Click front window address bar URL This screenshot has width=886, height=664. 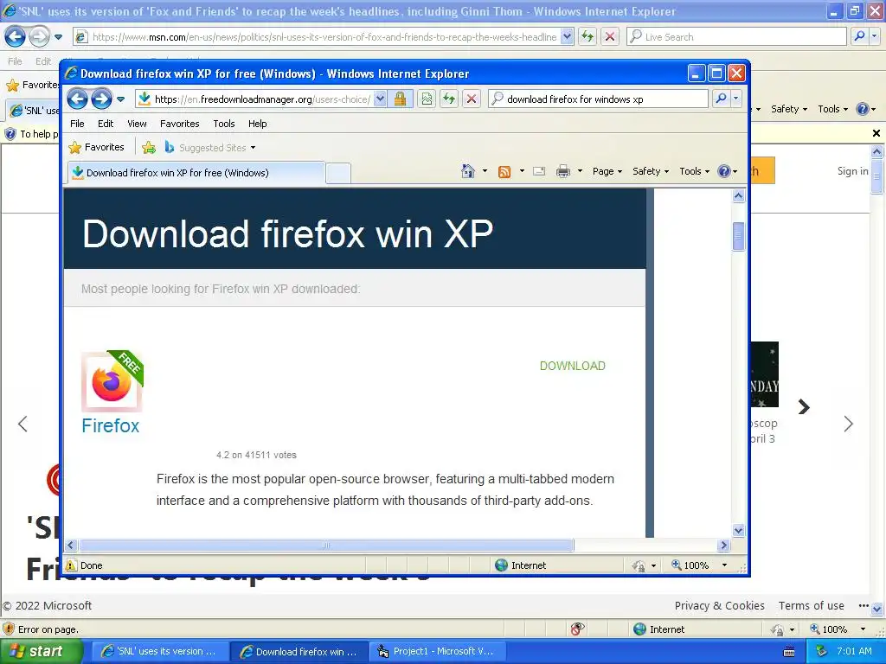[262, 99]
